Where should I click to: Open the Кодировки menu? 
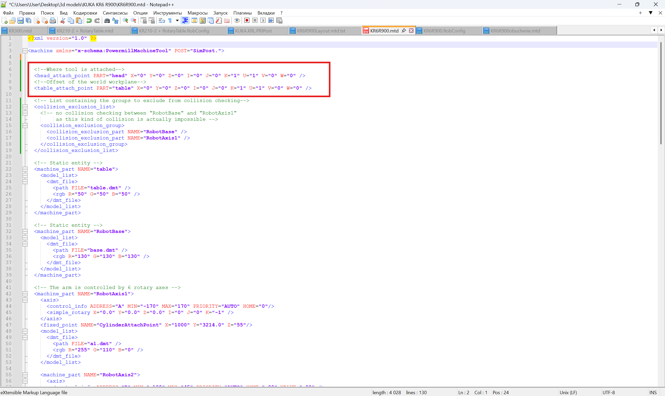[x=85, y=13]
